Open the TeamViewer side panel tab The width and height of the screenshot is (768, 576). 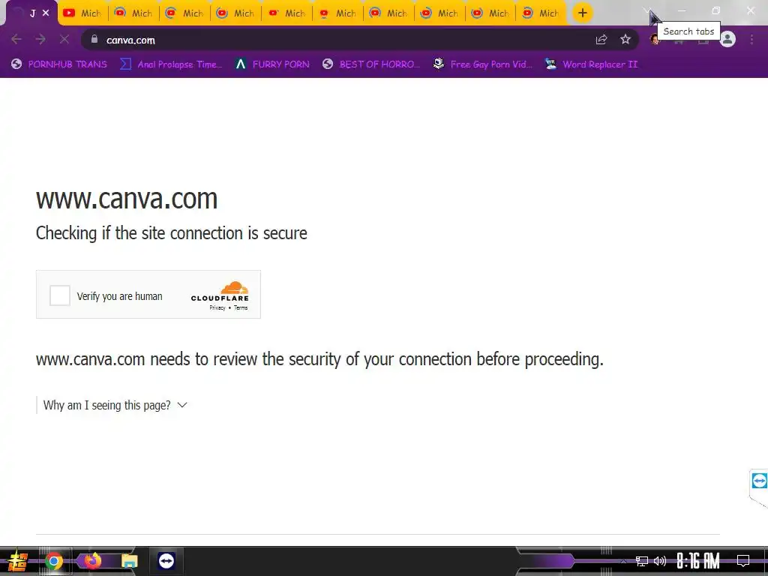[759, 481]
